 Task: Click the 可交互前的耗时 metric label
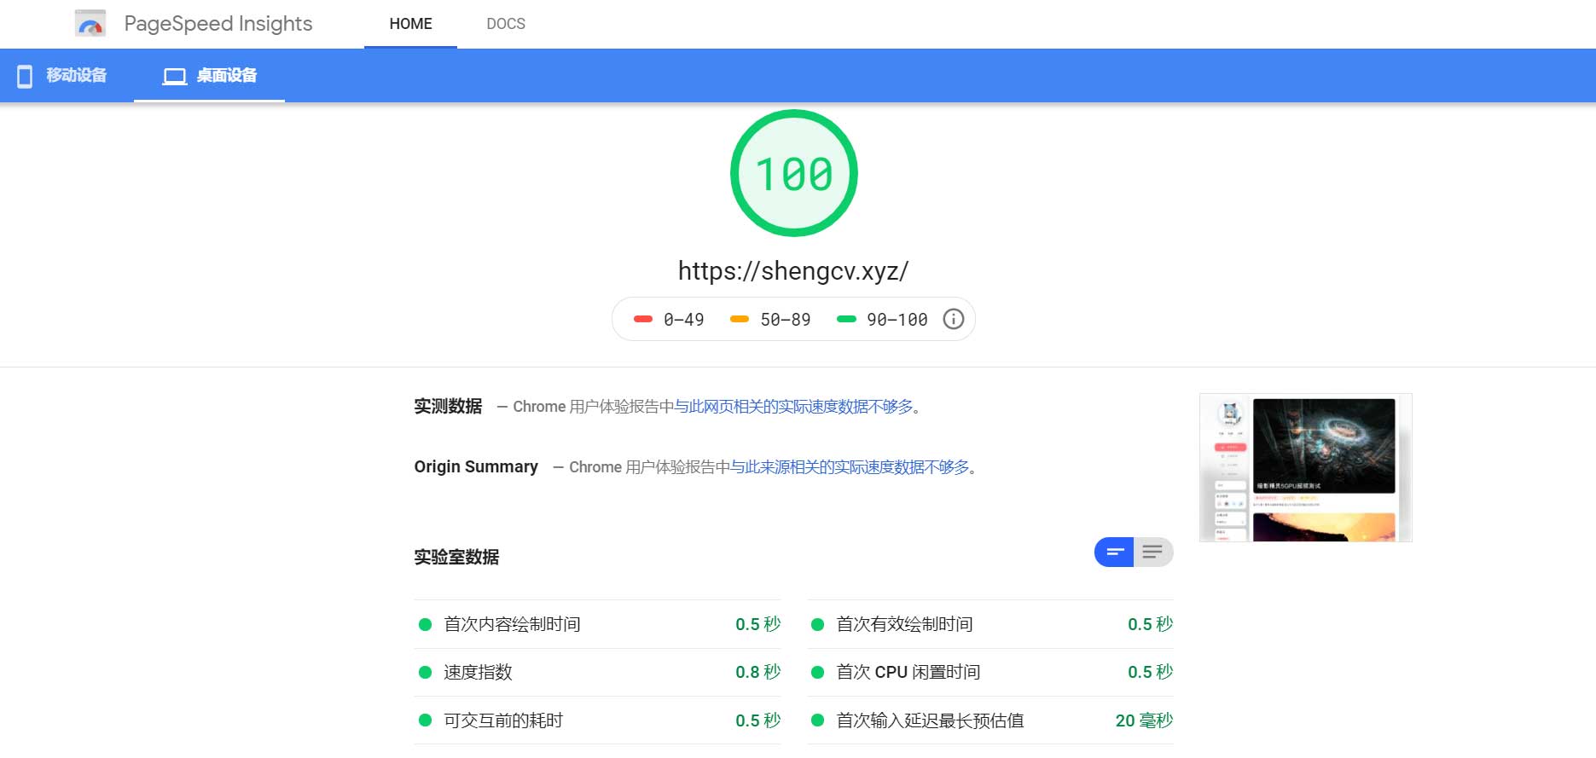point(503,720)
